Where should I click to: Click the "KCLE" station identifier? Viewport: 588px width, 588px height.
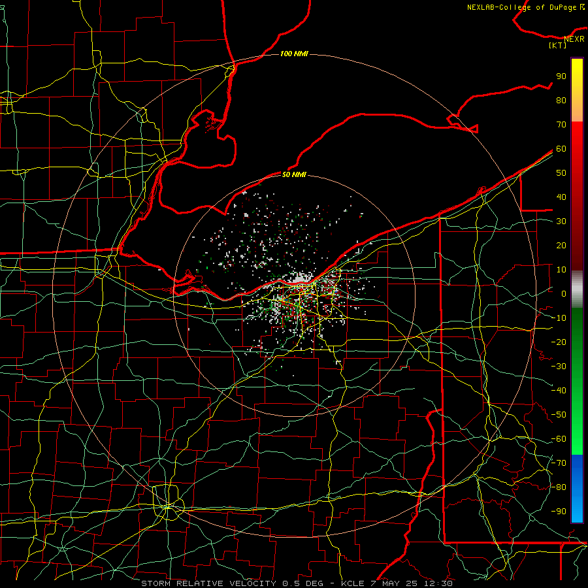(x=353, y=583)
